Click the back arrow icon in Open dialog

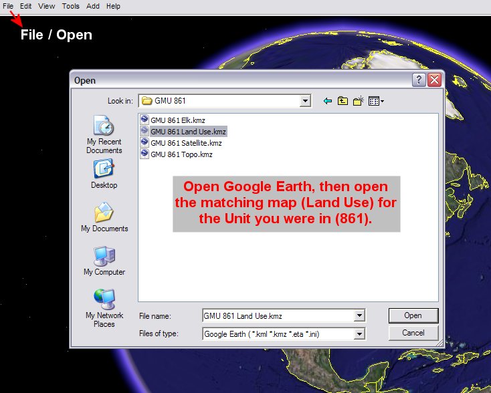point(328,101)
